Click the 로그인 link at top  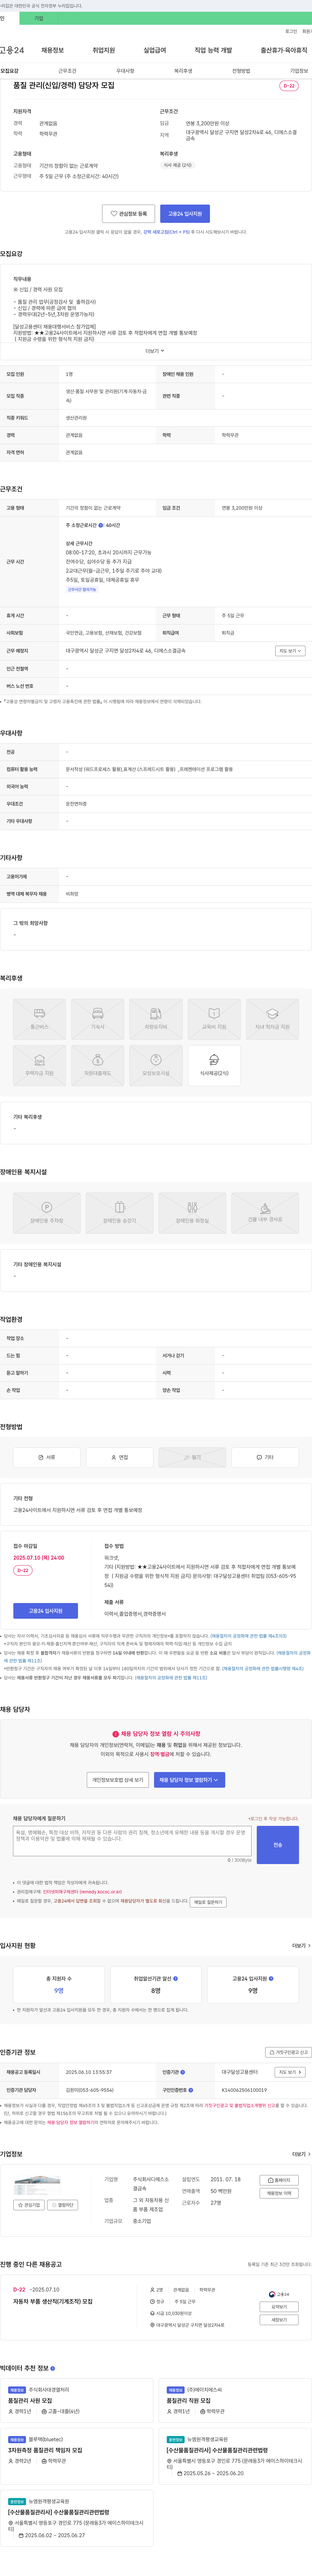coord(291,31)
